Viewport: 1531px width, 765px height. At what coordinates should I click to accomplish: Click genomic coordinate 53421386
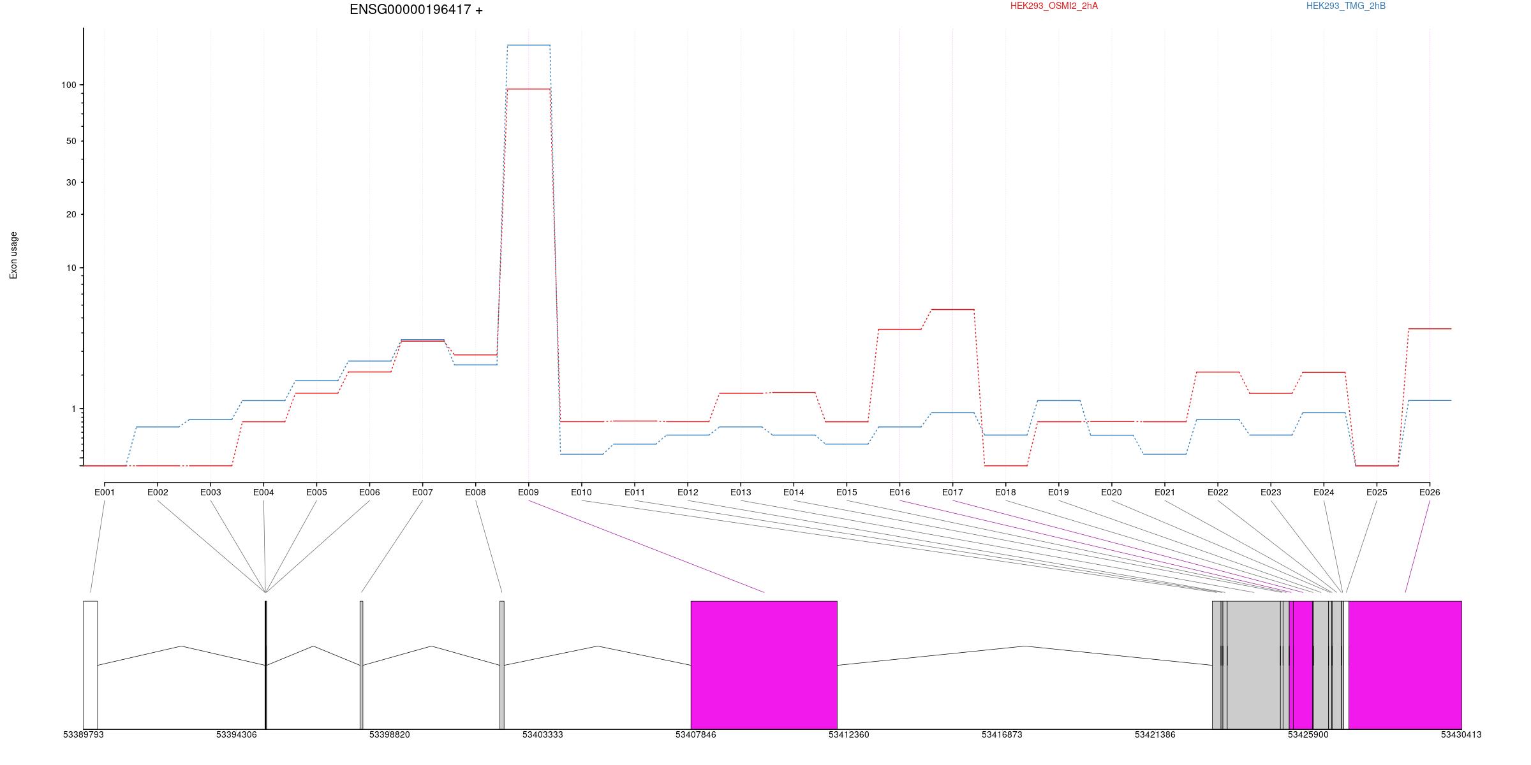pyautogui.click(x=1155, y=734)
